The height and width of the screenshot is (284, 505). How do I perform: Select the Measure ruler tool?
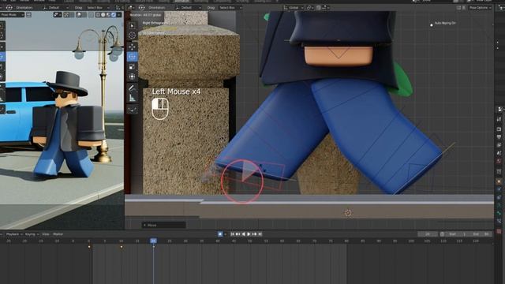point(132,98)
